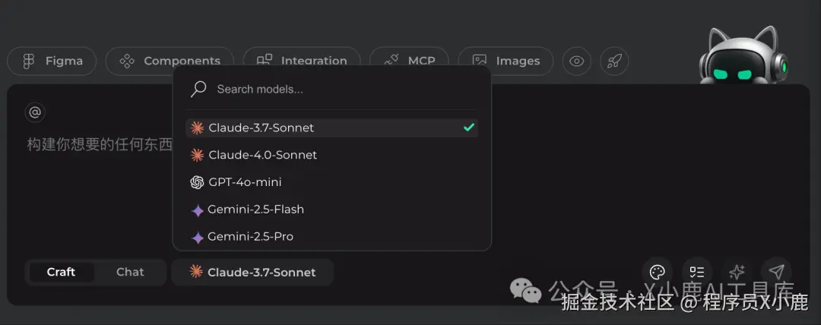Toggle the eye preview button
821x325 pixels.
[577, 61]
